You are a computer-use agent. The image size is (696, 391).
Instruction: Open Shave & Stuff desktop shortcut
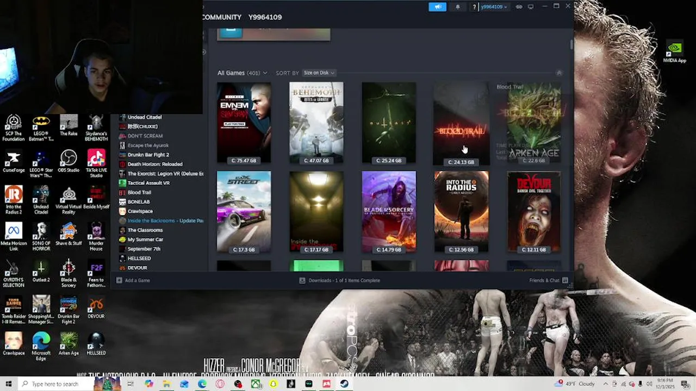pyautogui.click(x=69, y=235)
